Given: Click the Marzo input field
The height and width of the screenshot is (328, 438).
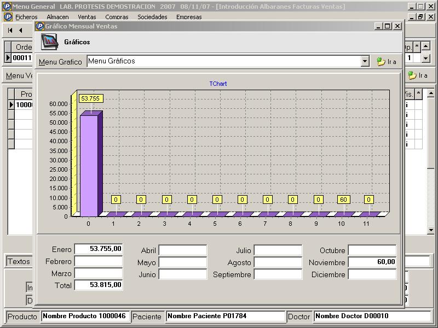Looking at the screenshot, I should point(99,273).
